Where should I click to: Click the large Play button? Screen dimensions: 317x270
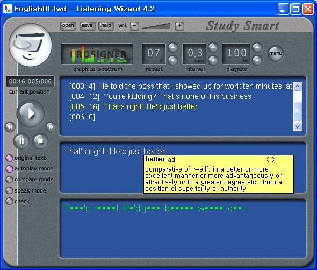30,113
